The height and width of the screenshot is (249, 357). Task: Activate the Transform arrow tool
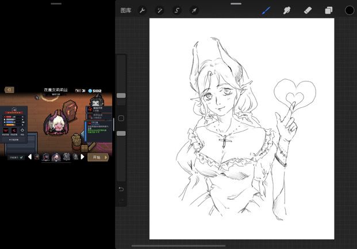tap(194, 10)
